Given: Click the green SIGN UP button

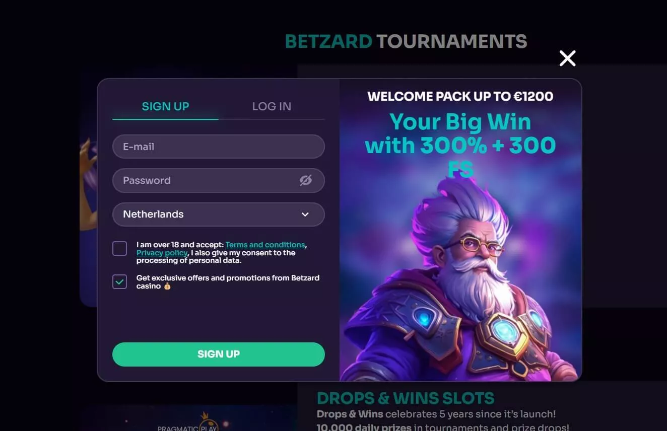Looking at the screenshot, I should pos(218,354).
